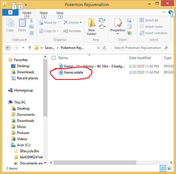Click the Rename button
176x174 pixels.
point(72,31)
